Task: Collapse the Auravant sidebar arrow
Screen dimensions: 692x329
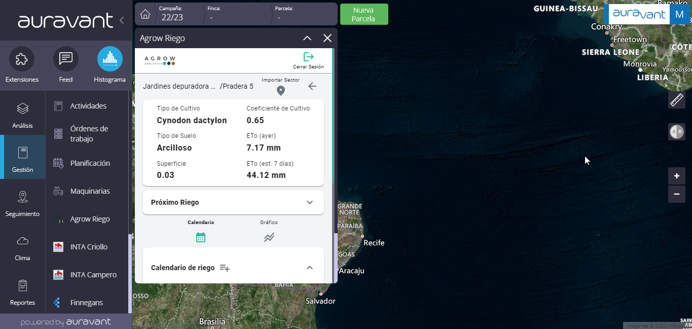Action: point(122,20)
